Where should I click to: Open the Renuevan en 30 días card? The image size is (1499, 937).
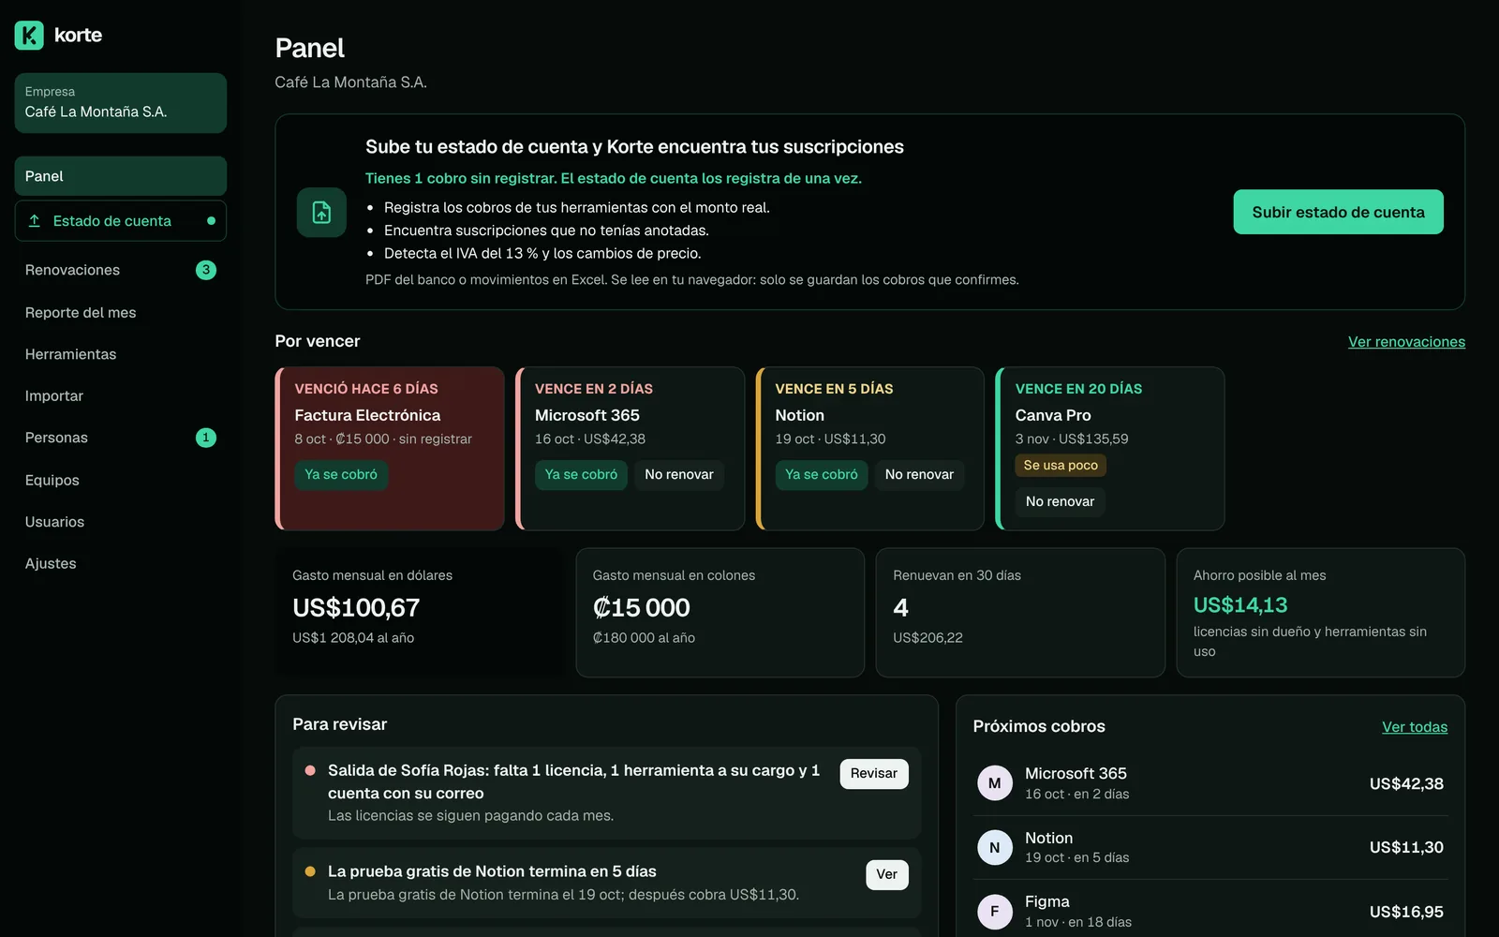point(1020,613)
